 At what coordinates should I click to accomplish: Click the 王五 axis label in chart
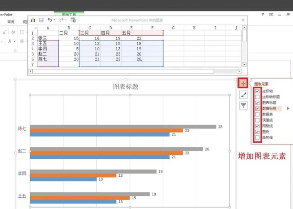pos(22,196)
